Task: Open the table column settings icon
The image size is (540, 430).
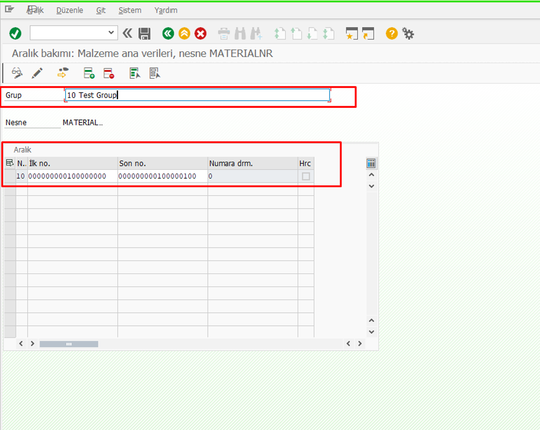Action: pyautogui.click(x=371, y=163)
